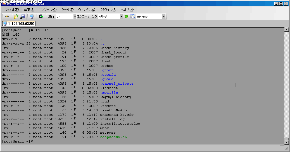Click the ls -la command text
The image size is (290, 152).
[x=42, y=30]
